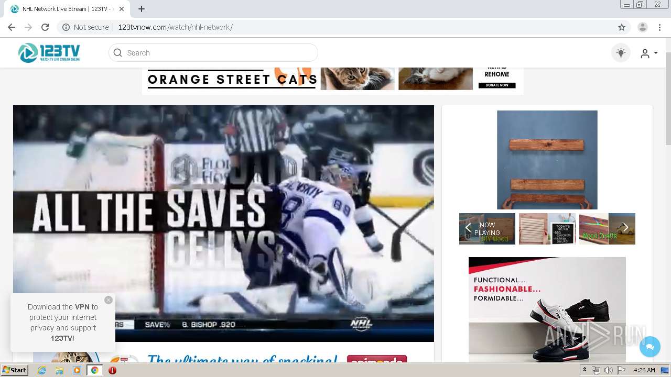671x377 pixels.
Task: Open the blue chat bubble button
Action: point(650,347)
